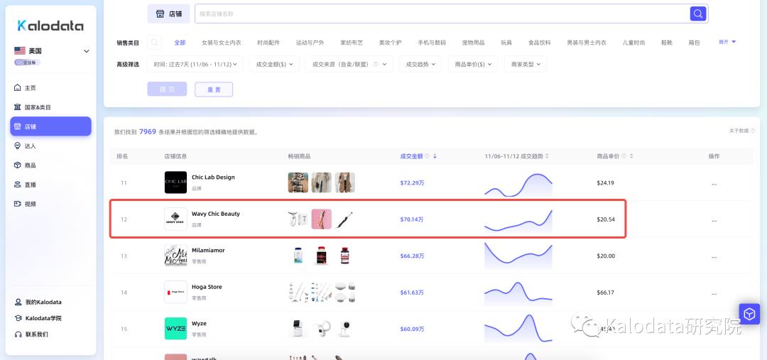
Task: Click the 关于数据 link
Action: point(739,131)
